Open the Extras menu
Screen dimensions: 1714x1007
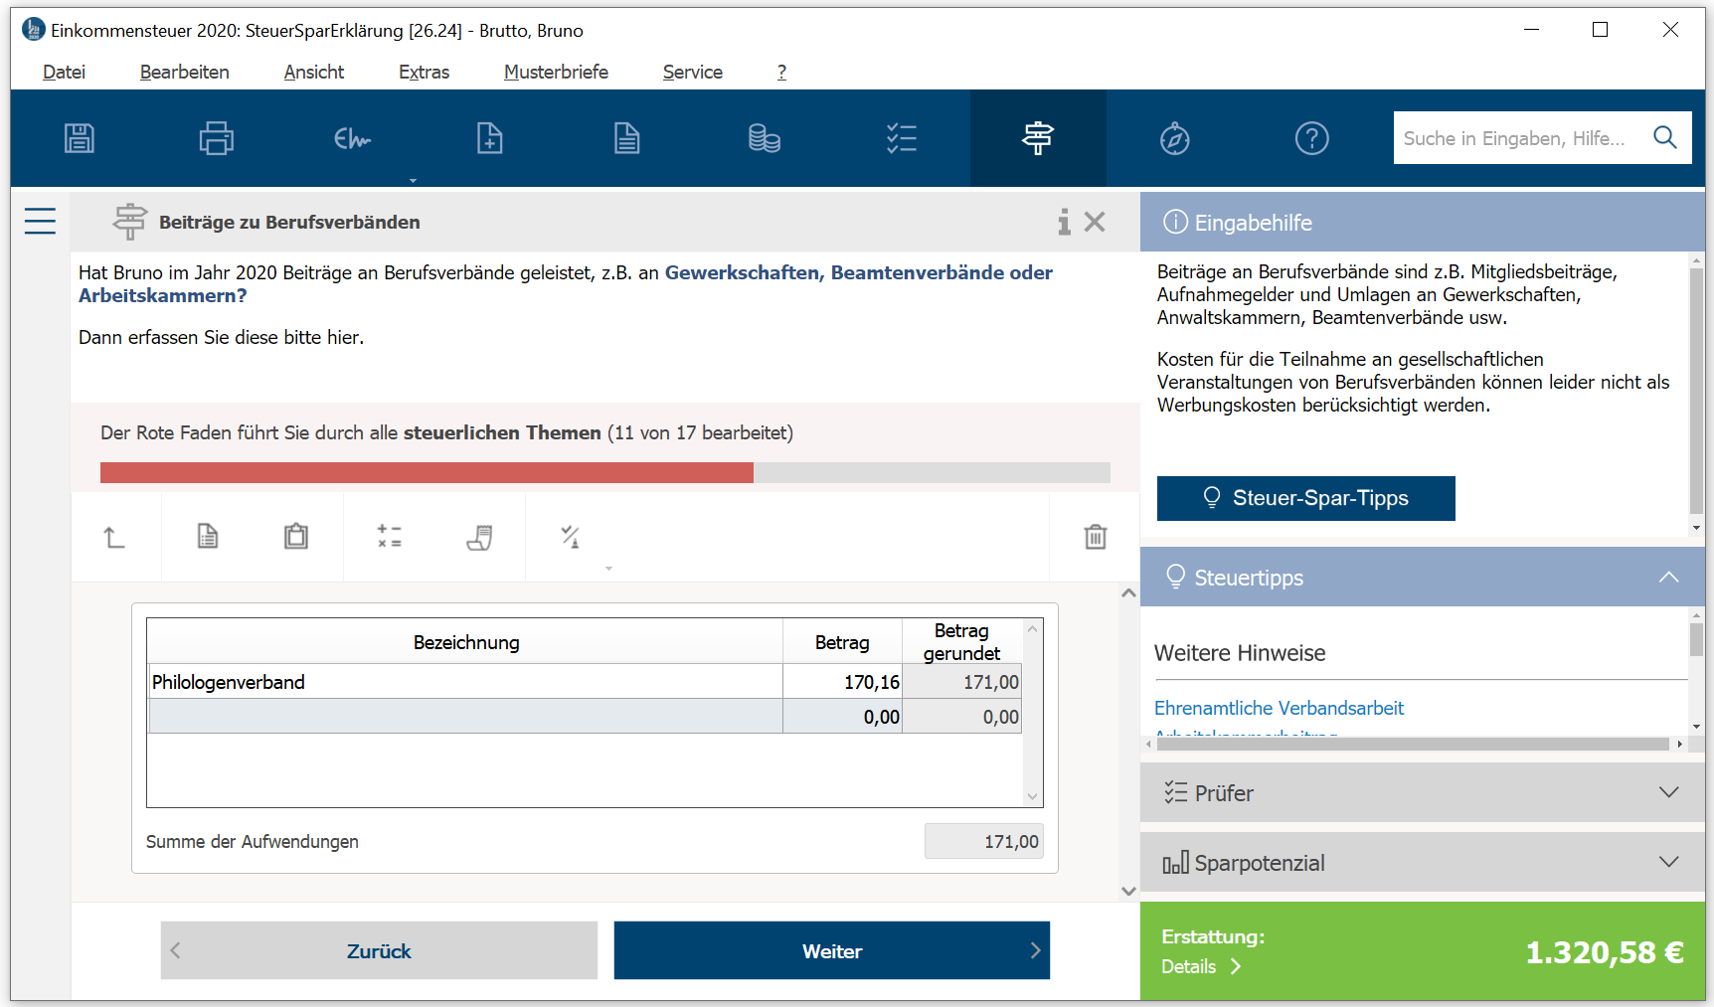tap(424, 73)
